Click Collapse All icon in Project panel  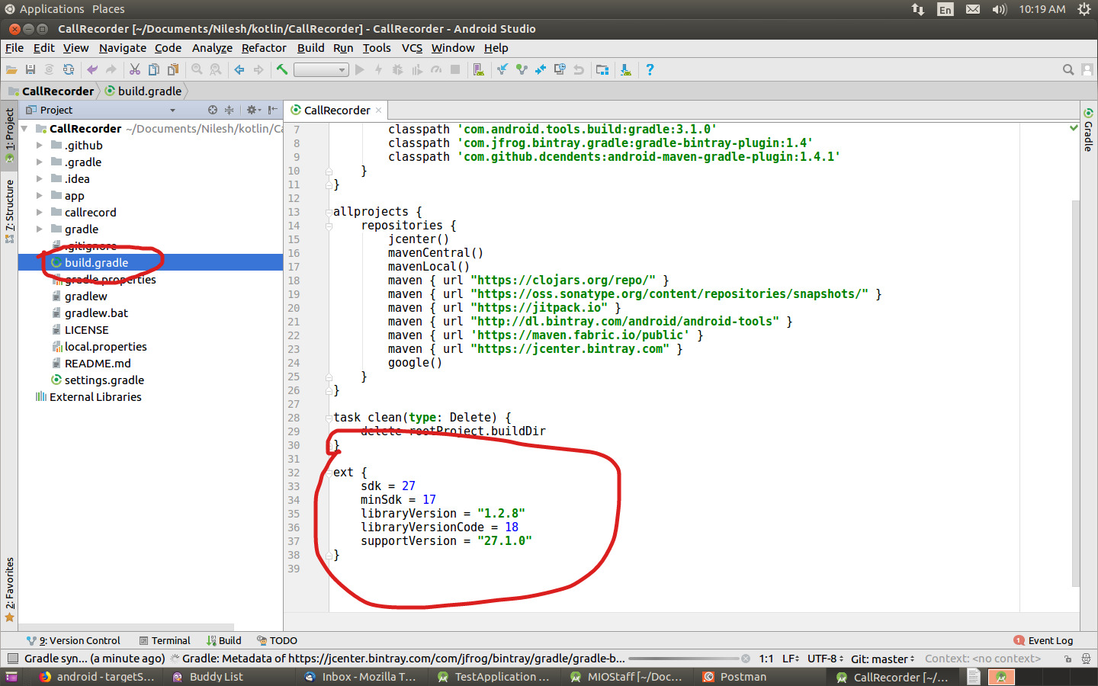tap(229, 110)
